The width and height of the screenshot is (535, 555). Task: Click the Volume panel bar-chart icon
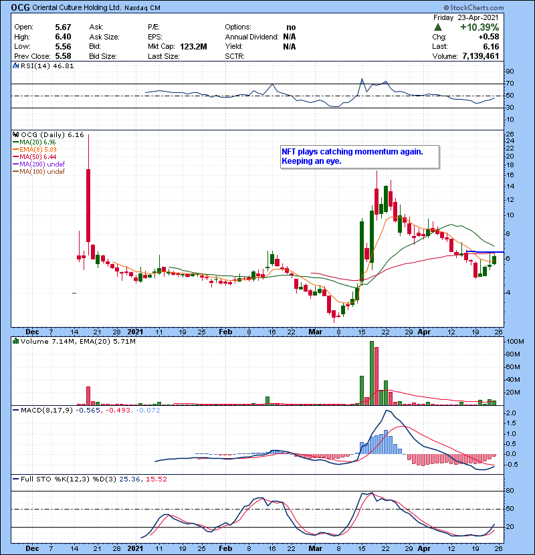(x=15, y=341)
